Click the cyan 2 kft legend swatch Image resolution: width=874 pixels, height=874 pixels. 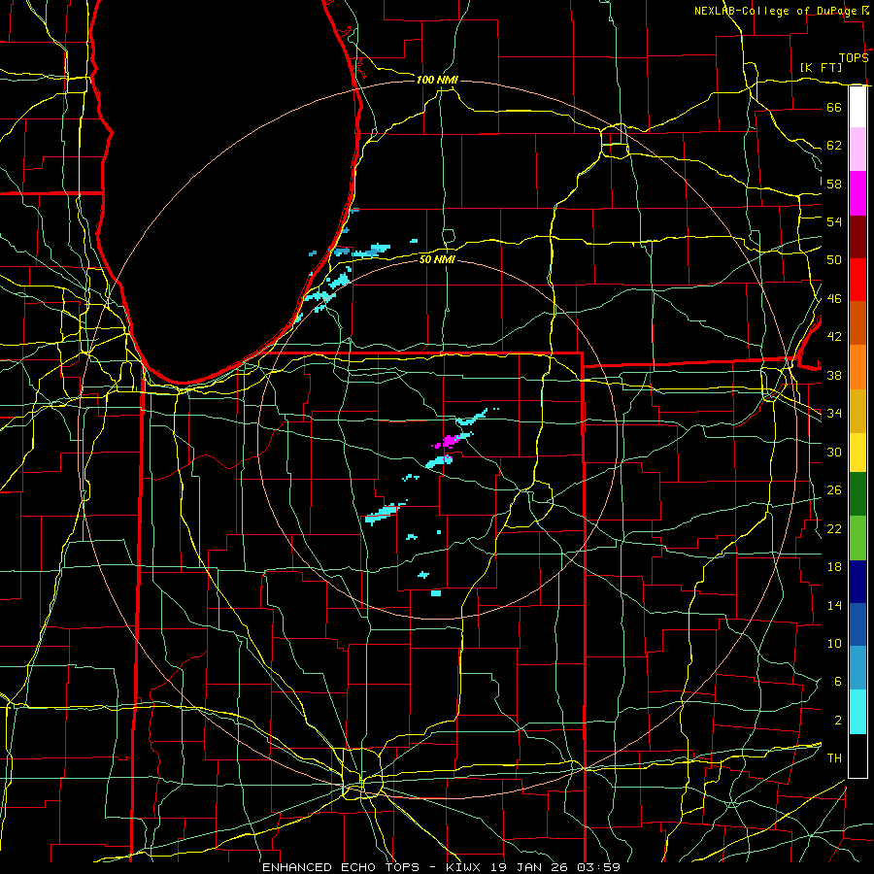(x=857, y=712)
